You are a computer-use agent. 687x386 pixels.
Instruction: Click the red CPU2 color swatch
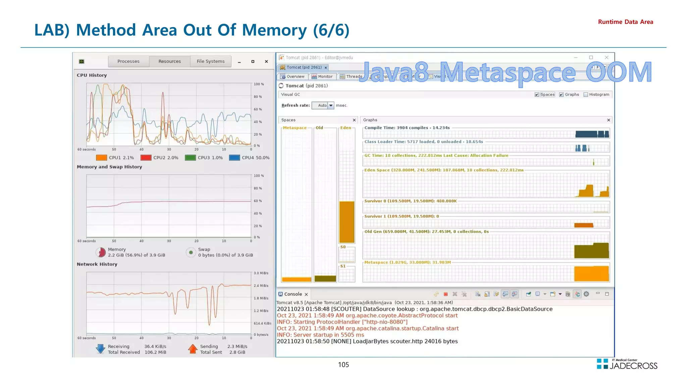(146, 158)
